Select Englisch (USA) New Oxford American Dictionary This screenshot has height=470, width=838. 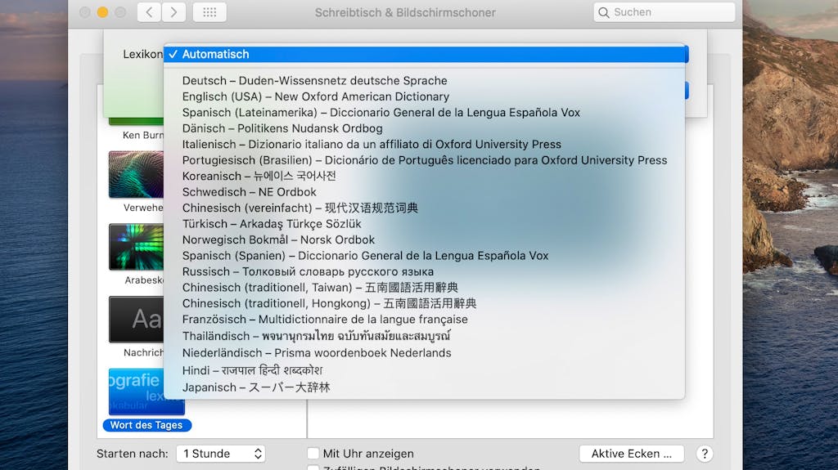[x=425, y=96]
